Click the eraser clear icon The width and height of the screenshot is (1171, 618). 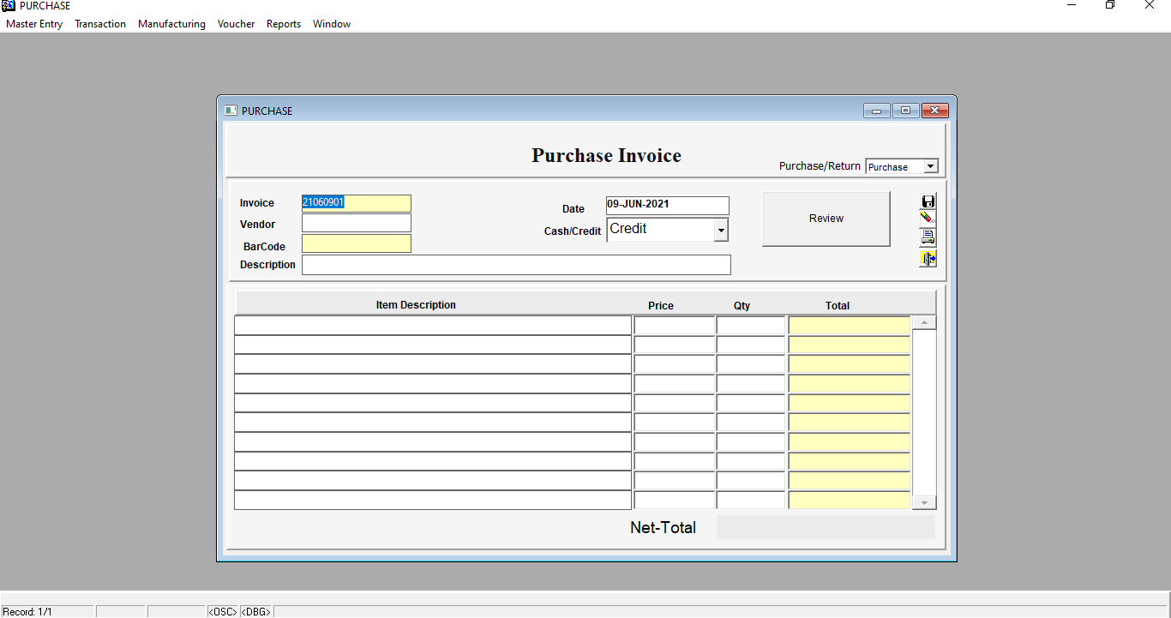(928, 219)
